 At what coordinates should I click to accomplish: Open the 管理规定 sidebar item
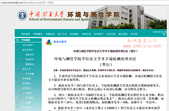point(30,64)
